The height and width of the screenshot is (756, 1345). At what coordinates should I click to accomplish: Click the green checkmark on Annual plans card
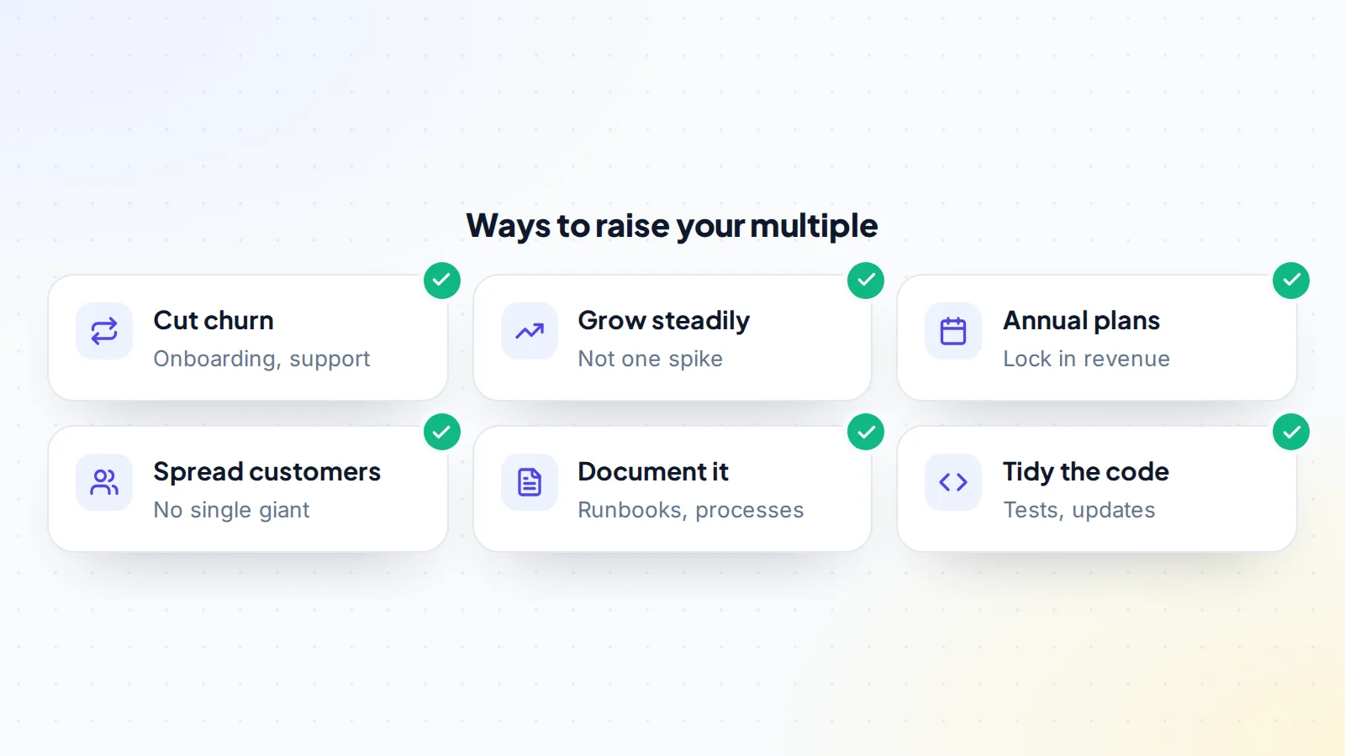point(1291,281)
